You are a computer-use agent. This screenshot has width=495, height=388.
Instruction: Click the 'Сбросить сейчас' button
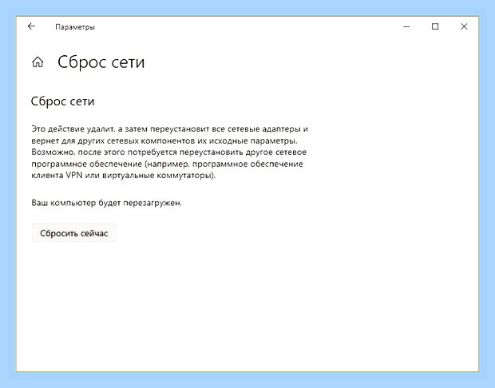click(74, 233)
